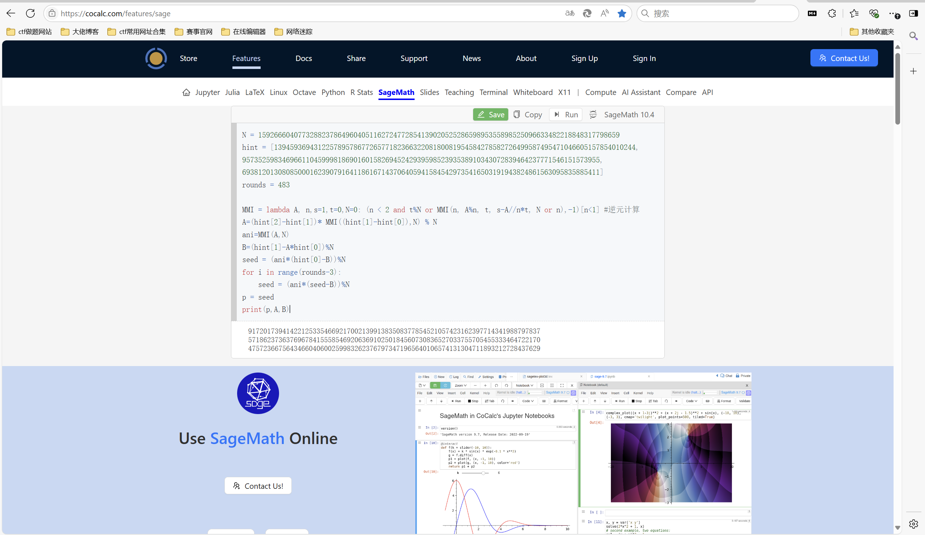Click the sidebar plus icon
925x535 pixels.
(x=913, y=71)
